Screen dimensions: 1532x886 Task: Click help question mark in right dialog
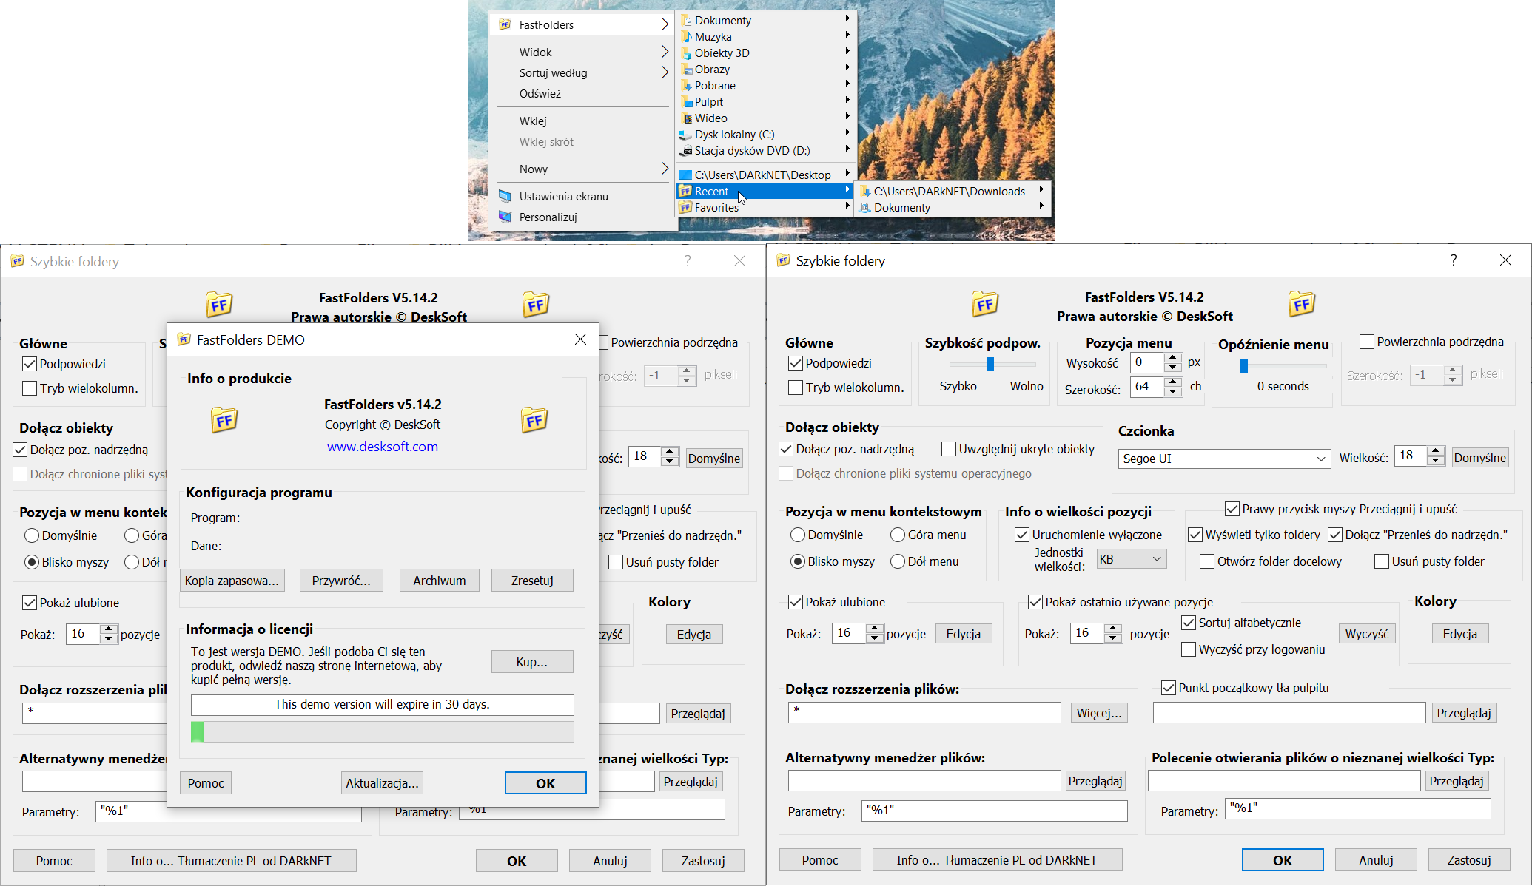pyautogui.click(x=1453, y=260)
